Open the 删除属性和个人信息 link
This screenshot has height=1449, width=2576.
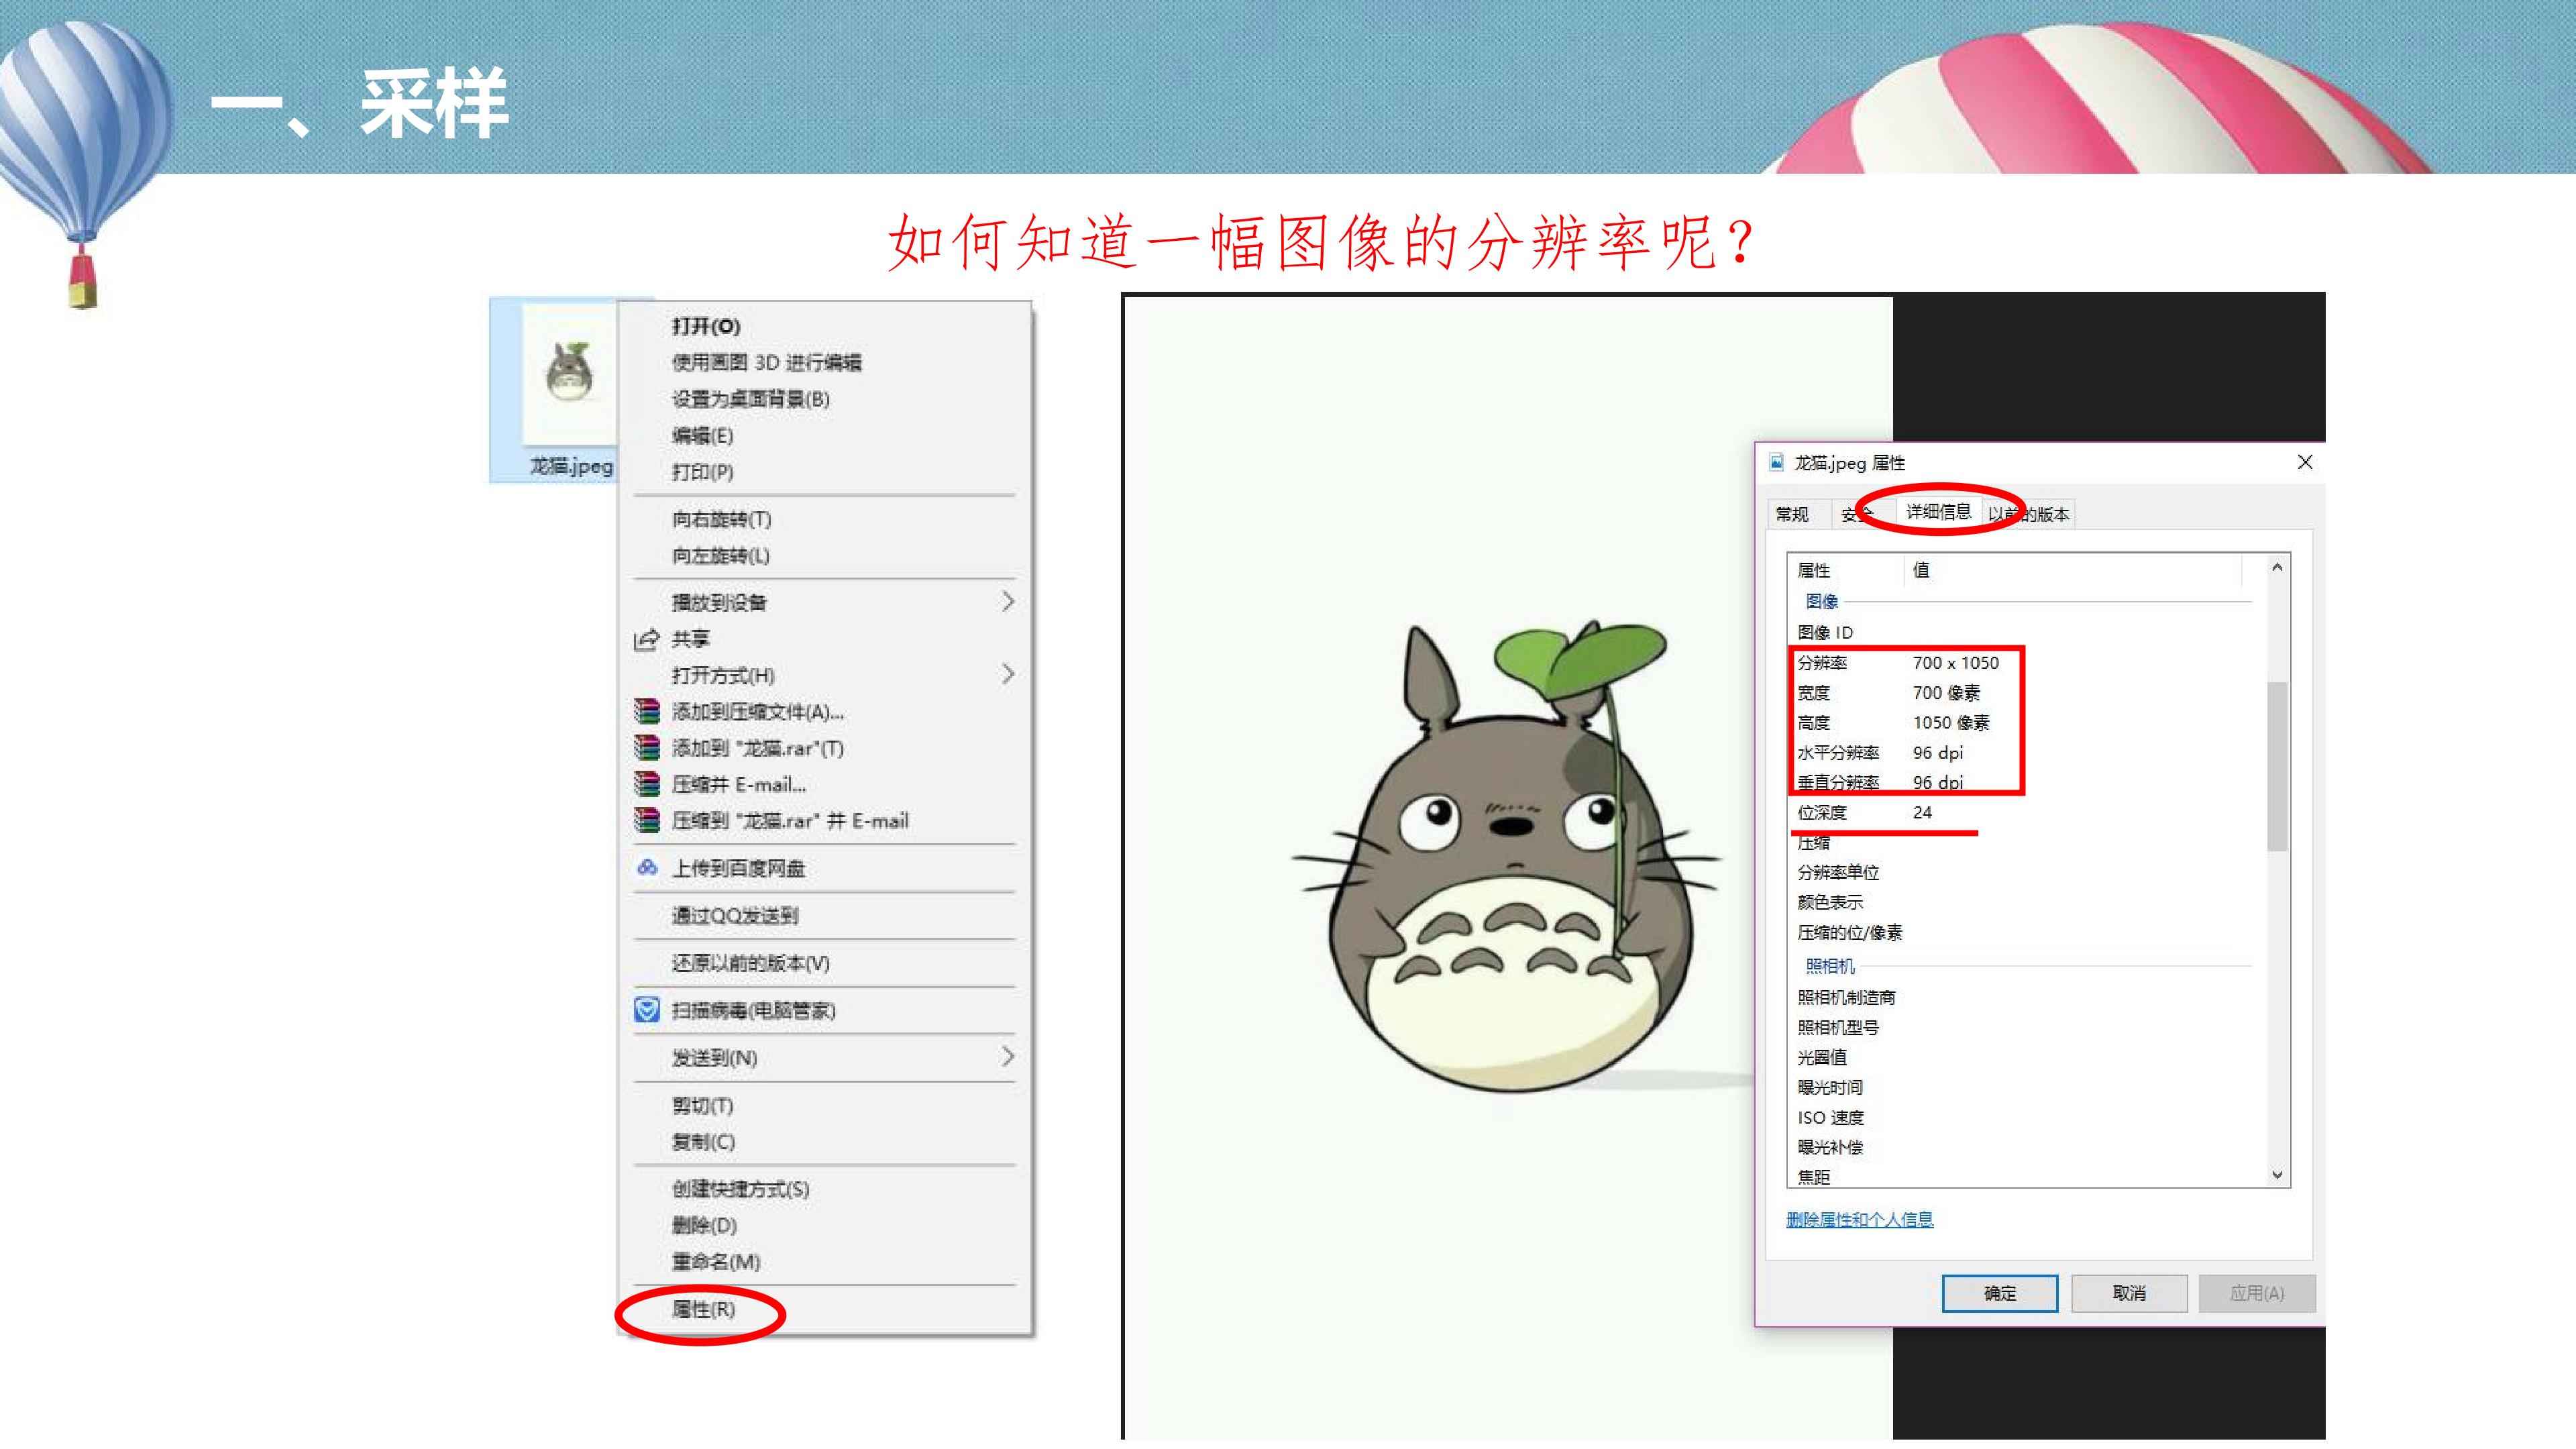[1860, 1219]
